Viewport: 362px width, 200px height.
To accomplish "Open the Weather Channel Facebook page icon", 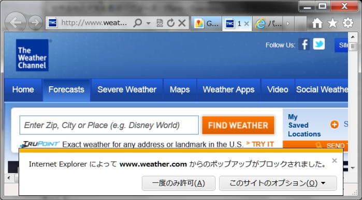I will 304,44.
